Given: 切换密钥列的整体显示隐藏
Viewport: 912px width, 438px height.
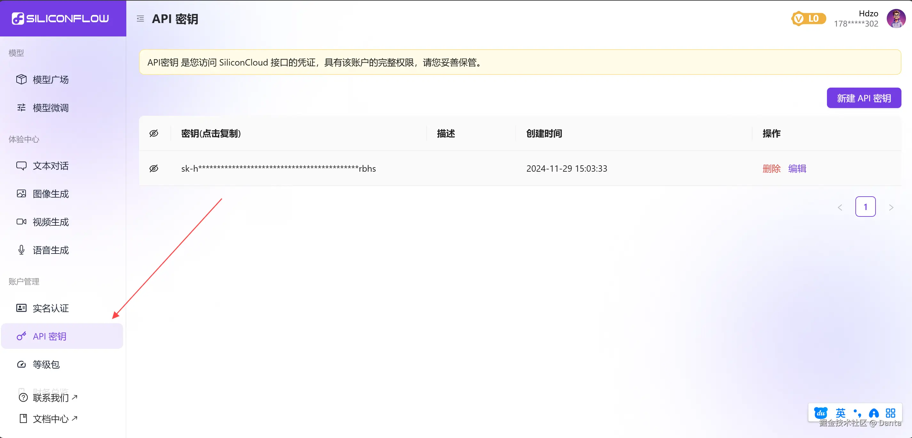Looking at the screenshot, I should [154, 133].
